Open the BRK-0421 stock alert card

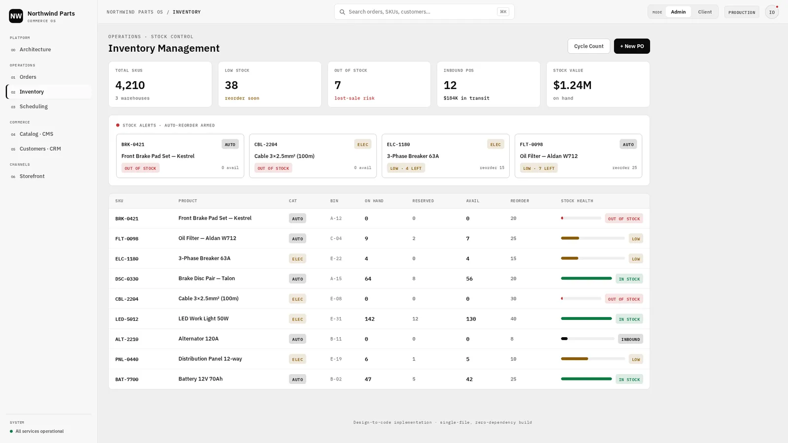pyautogui.click(x=180, y=156)
